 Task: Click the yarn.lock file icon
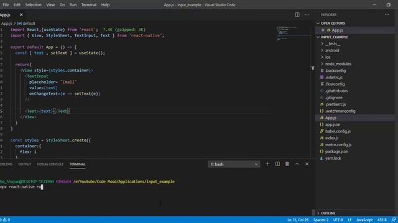click(322, 159)
